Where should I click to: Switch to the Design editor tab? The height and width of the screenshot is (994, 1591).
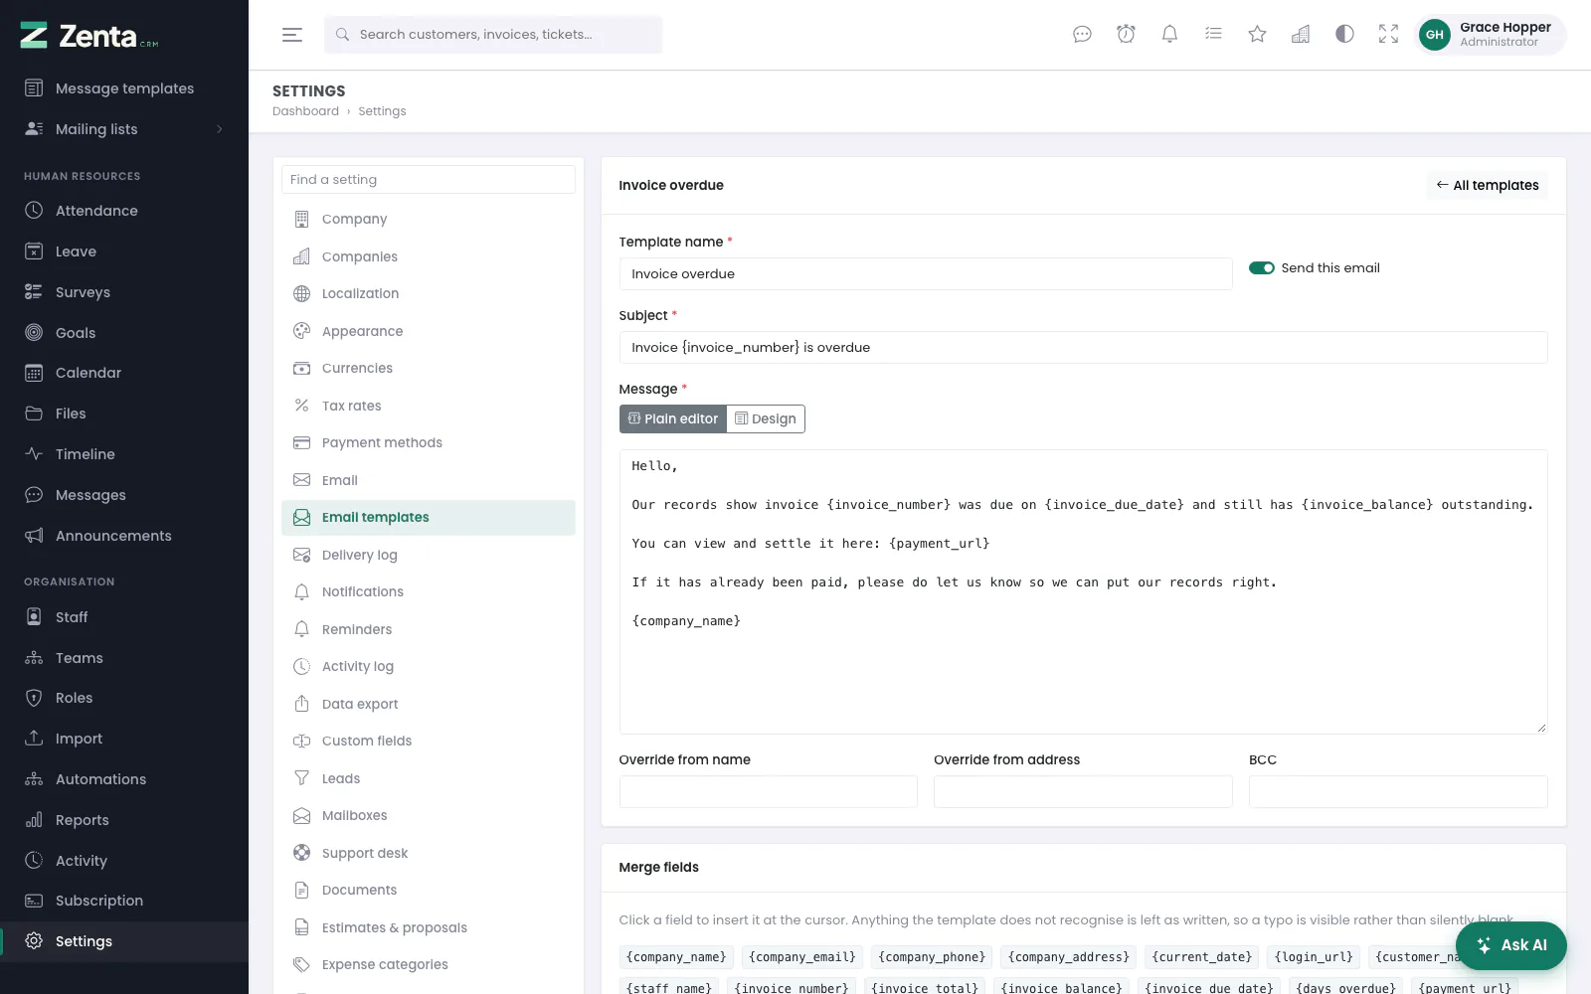[x=766, y=418]
